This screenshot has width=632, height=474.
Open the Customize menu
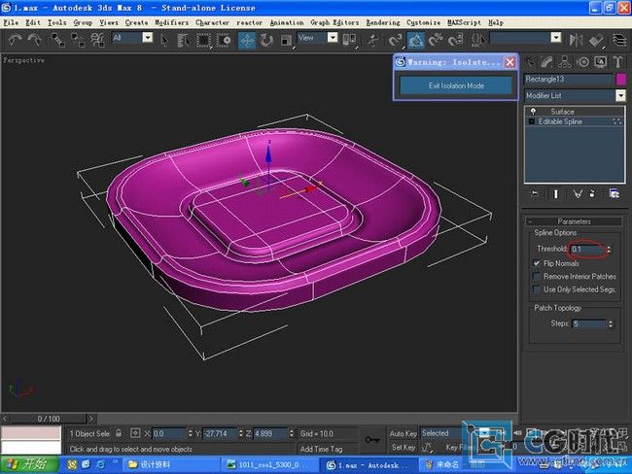click(423, 22)
